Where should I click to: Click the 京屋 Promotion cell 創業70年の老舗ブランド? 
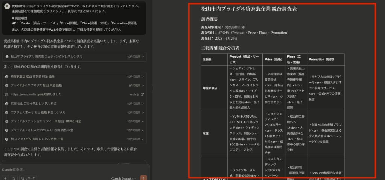[325, 133]
